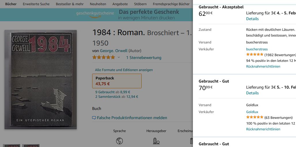
Task: Click the 1984 book cover image
Action: [41, 79]
